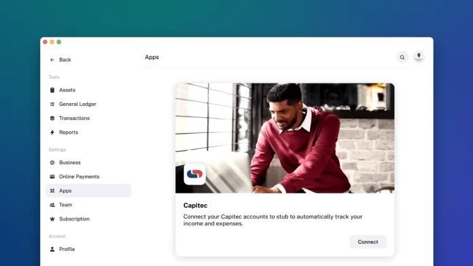Viewport: 473px width, 266px height.
Task: Click the Online Payments card icon
Action: [52, 176]
